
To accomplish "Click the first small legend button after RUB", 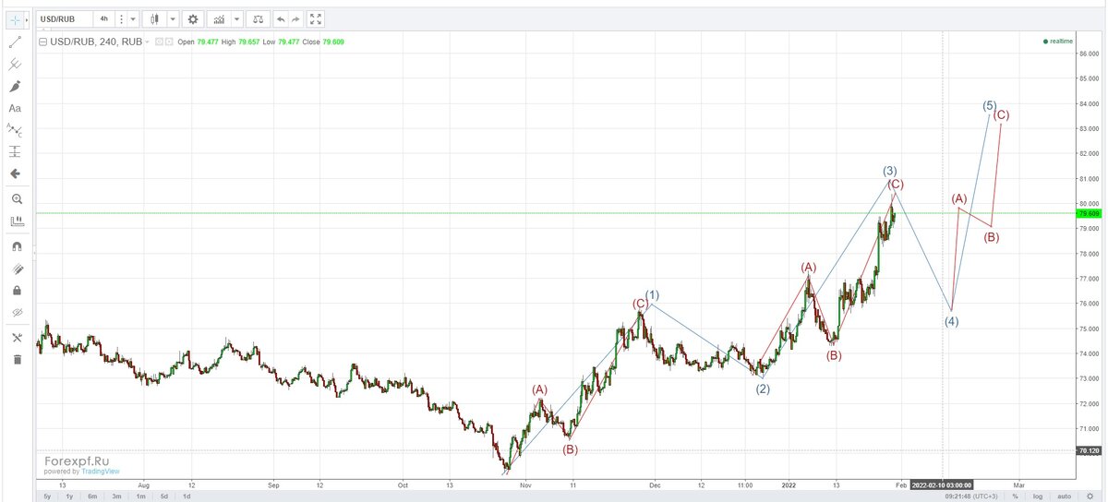I will (x=158, y=42).
